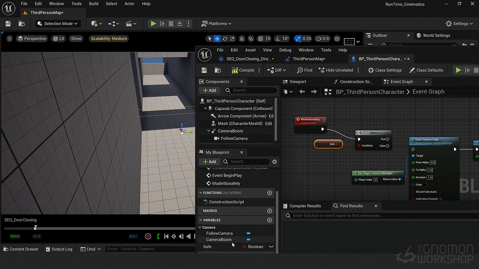479x269 pixels.
Task: Click the console command input field
Action: (150, 249)
